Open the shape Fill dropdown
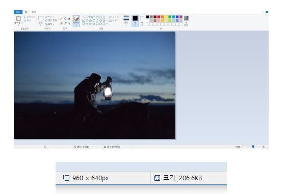Viewport: 286px width, 194px height. tap(114, 20)
